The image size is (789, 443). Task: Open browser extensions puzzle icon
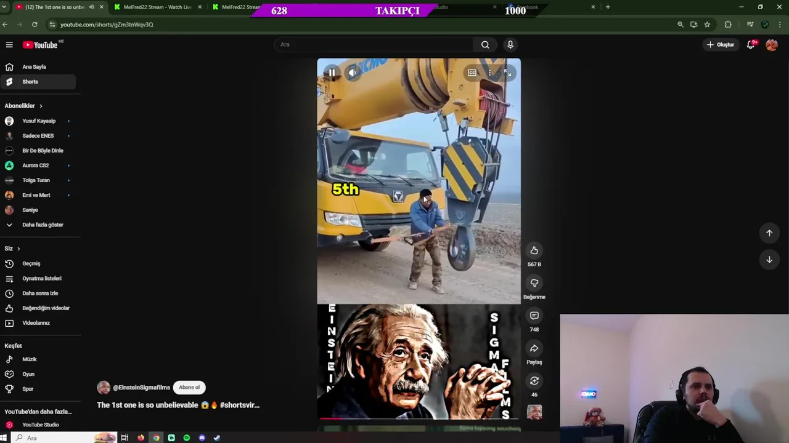(x=728, y=25)
